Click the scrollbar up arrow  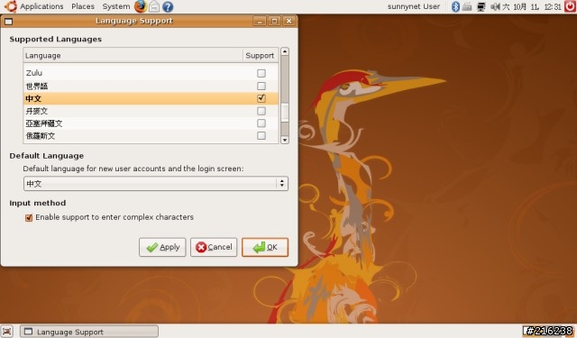[285, 51]
